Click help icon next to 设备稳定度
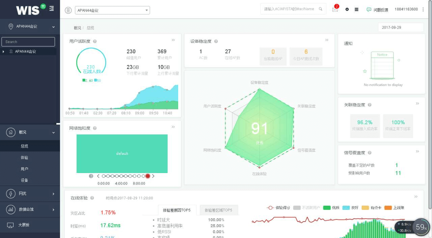Screen dimensions: 432x238 [216, 41]
